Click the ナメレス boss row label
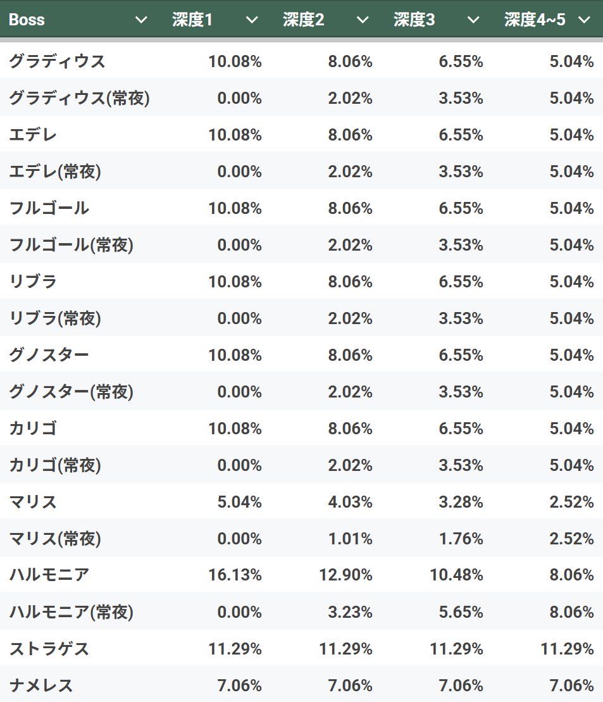The image size is (603, 702). point(41,686)
